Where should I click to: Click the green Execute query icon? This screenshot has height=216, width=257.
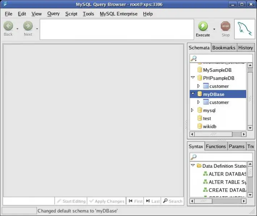(203, 26)
